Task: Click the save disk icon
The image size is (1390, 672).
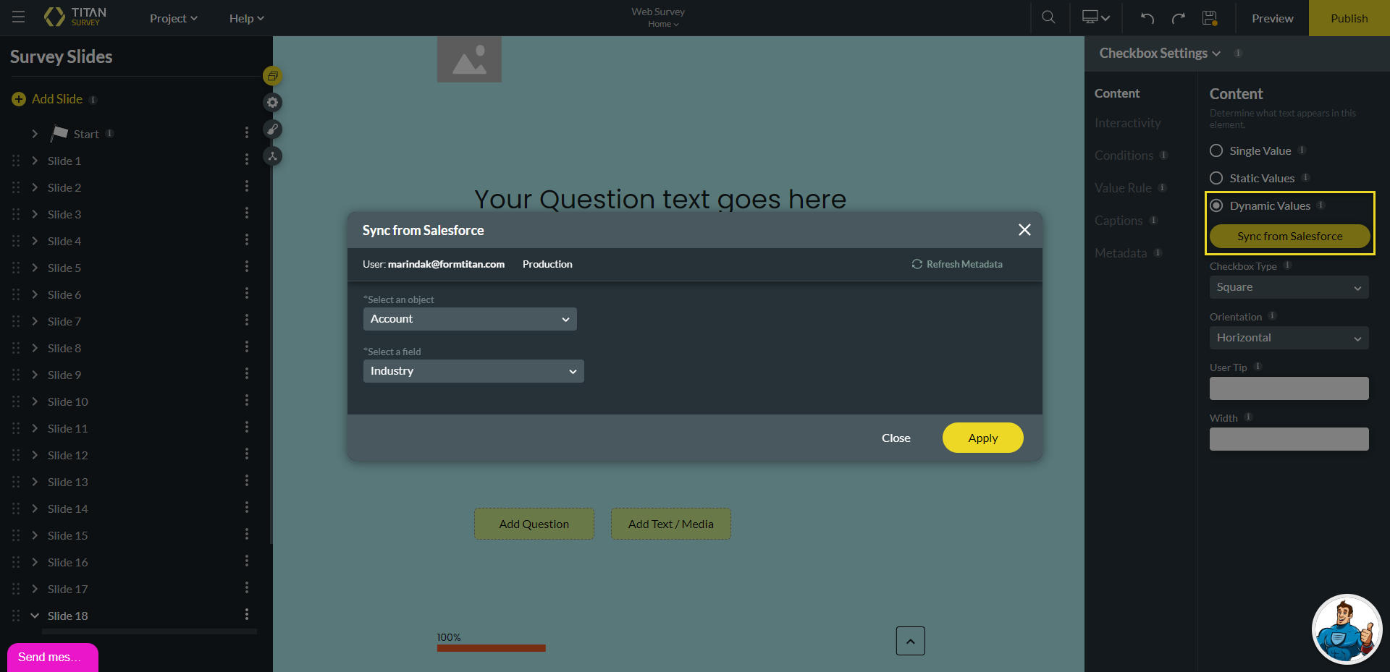Action: tap(1209, 18)
